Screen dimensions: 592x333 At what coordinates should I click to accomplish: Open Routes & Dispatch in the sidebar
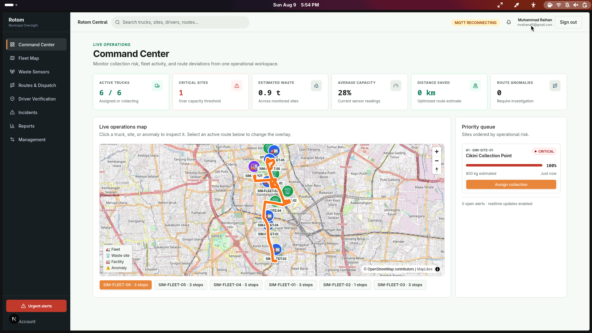(36, 85)
